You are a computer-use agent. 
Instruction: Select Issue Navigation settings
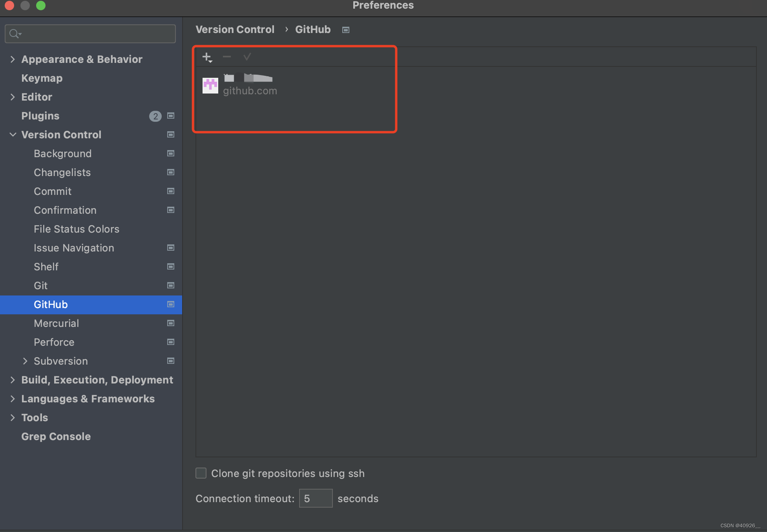coord(74,248)
